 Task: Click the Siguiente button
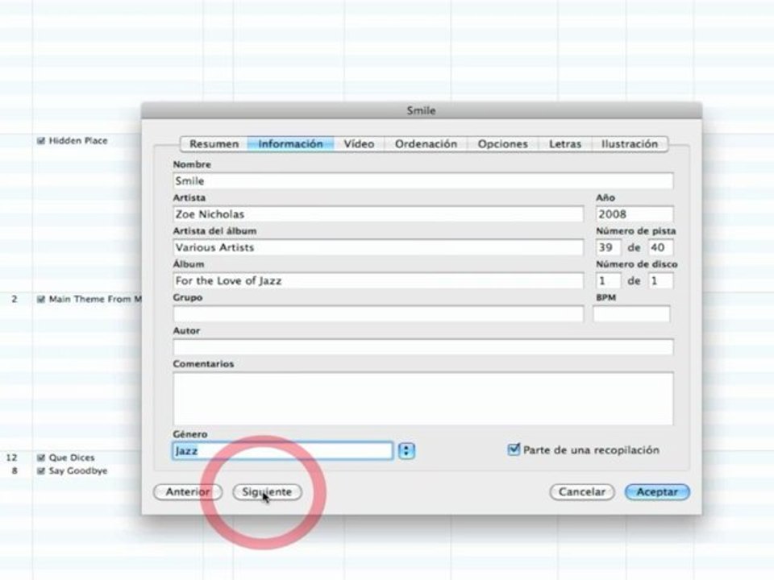click(x=267, y=491)
